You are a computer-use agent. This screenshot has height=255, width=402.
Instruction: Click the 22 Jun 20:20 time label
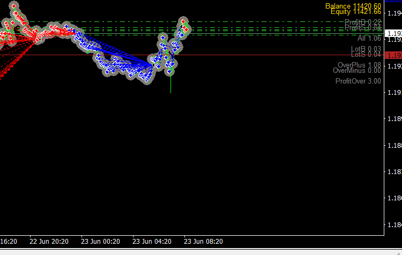49,242
